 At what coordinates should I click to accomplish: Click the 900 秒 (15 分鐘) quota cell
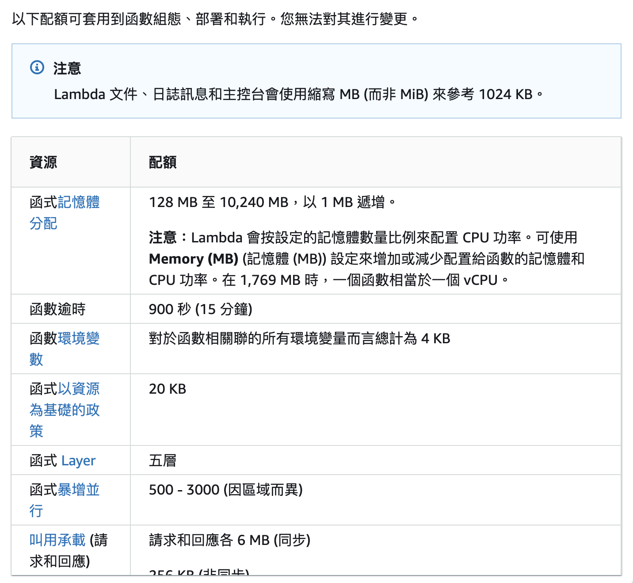(200, 309)
